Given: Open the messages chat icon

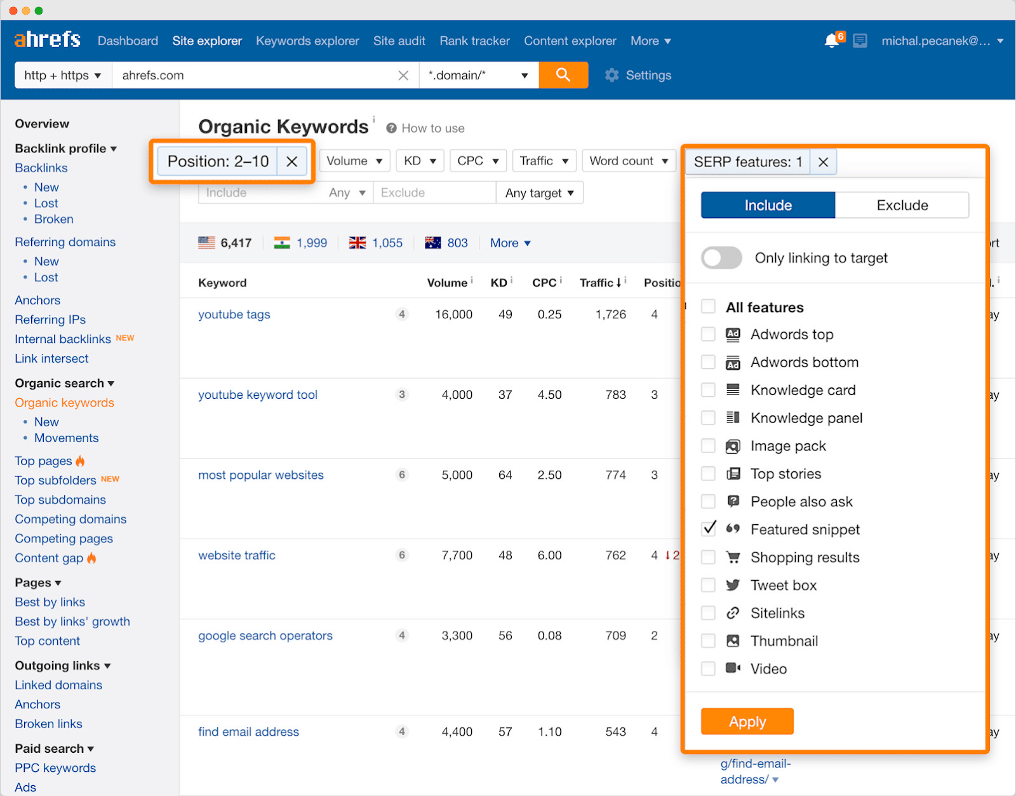Looking at the screenshot, I should click(x=860, y=41).
